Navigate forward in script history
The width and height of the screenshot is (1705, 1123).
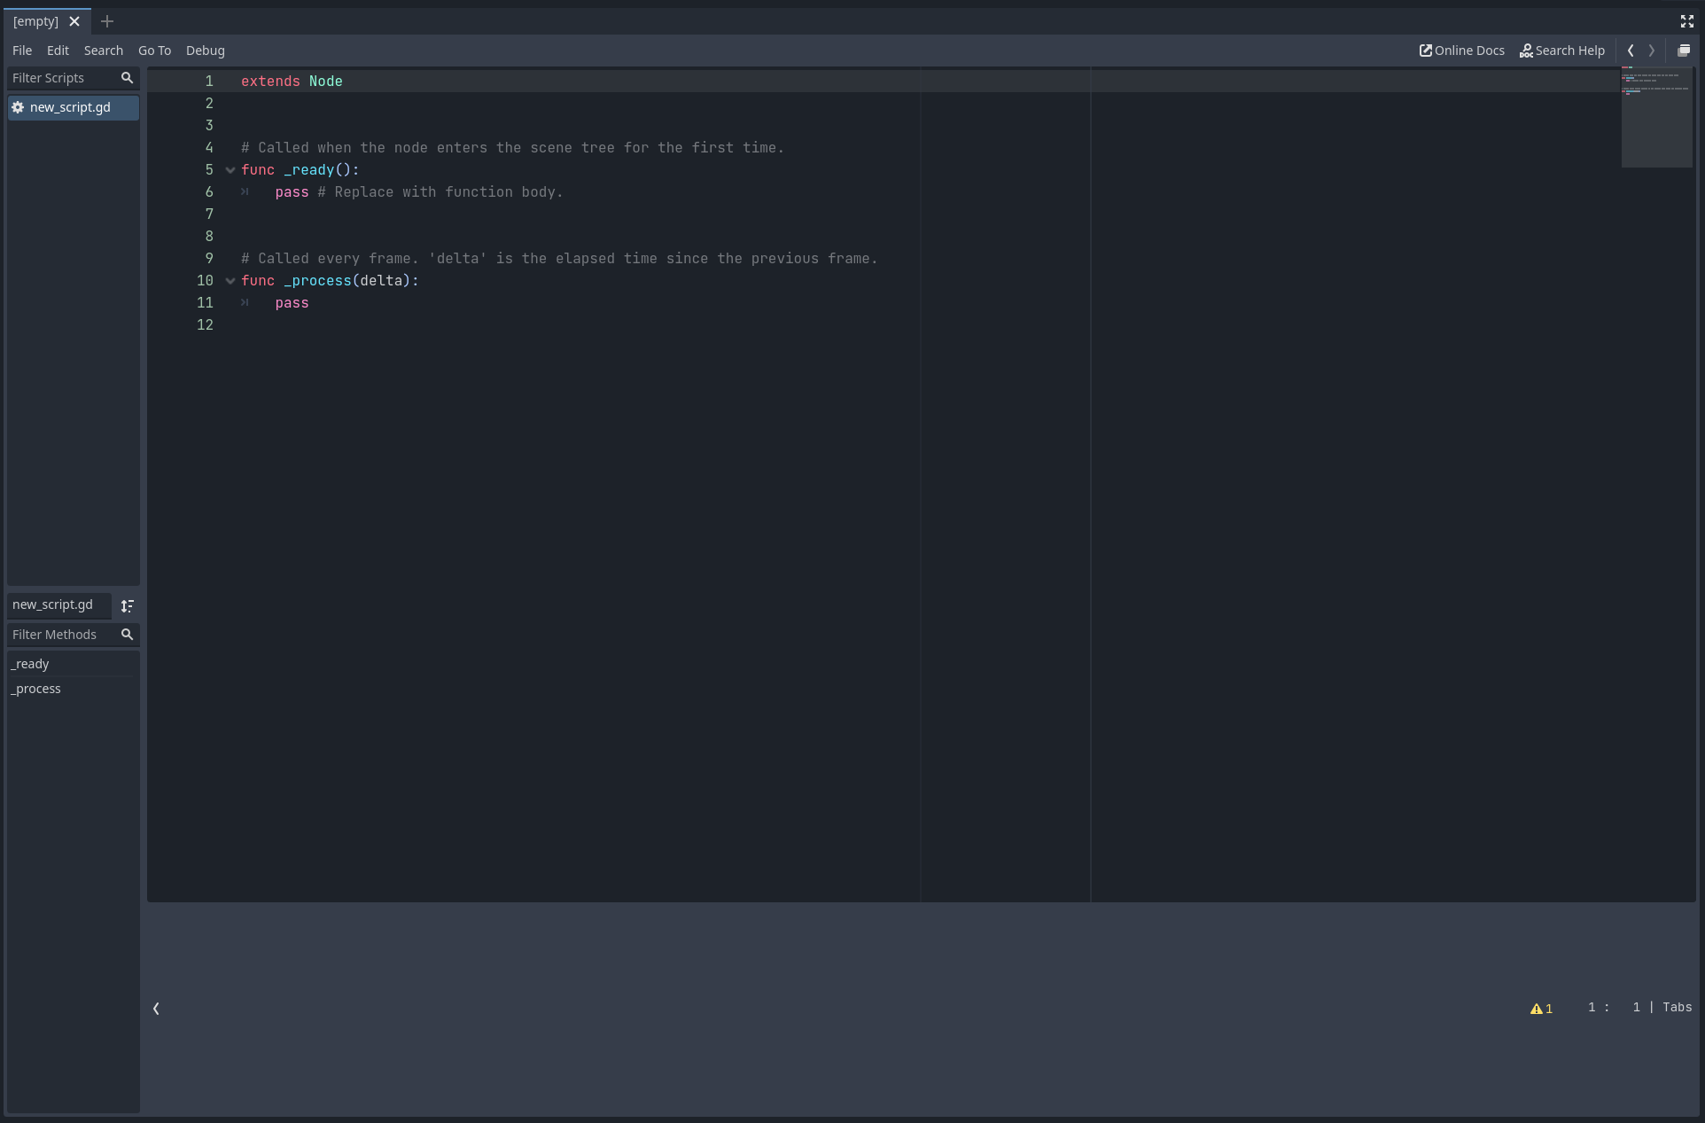[1651, 51]
